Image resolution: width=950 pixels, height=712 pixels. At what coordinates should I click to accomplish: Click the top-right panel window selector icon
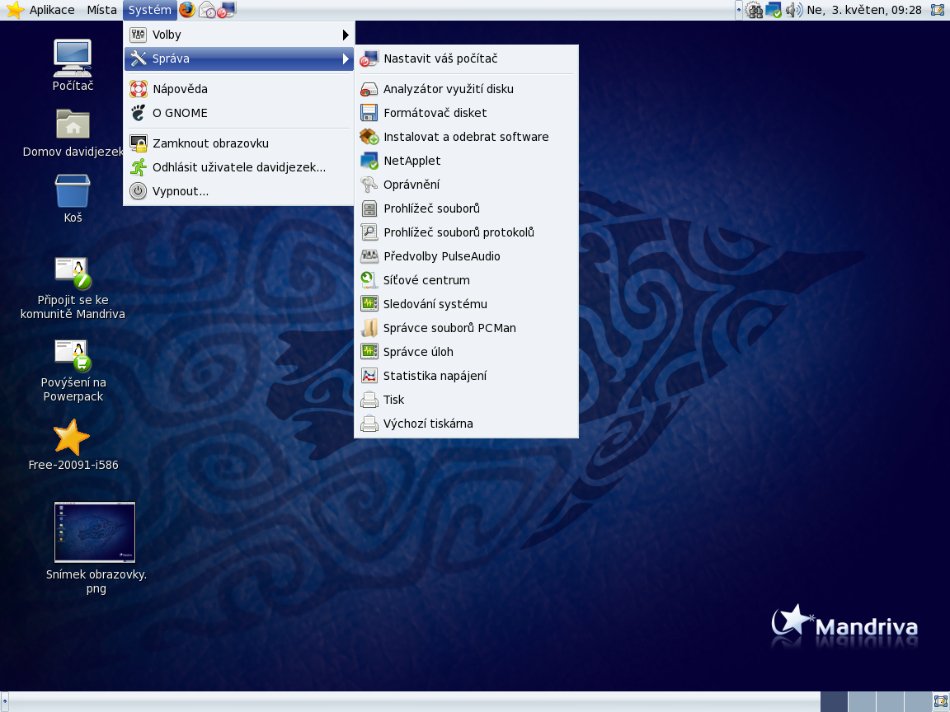pos(938,10)
